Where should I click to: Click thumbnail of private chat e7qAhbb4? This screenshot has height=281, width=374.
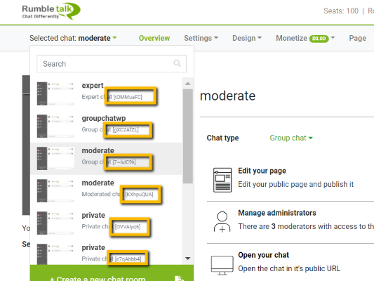point(55,254)
